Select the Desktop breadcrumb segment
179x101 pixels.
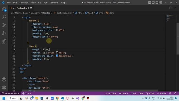click(x=46, y=13)
